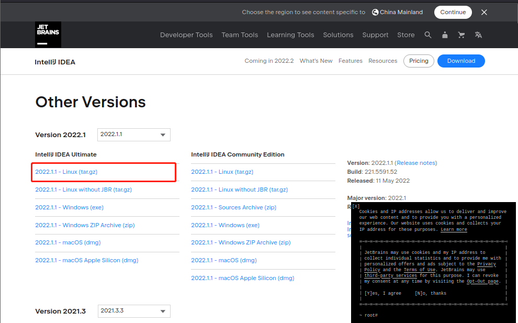Close the region selection banner
The width and height of the screenshot is (518, 323).
click(484, 12)
